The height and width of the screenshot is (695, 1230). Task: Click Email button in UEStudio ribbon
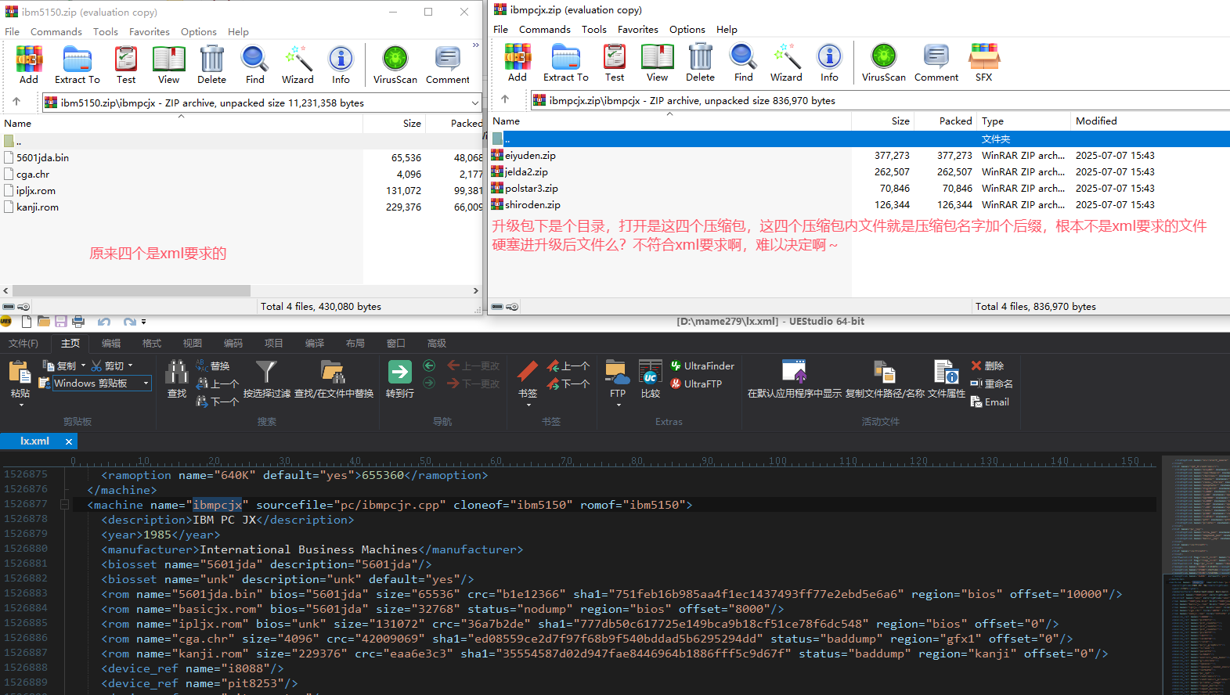pyautogui.click(x=990, y=402)
